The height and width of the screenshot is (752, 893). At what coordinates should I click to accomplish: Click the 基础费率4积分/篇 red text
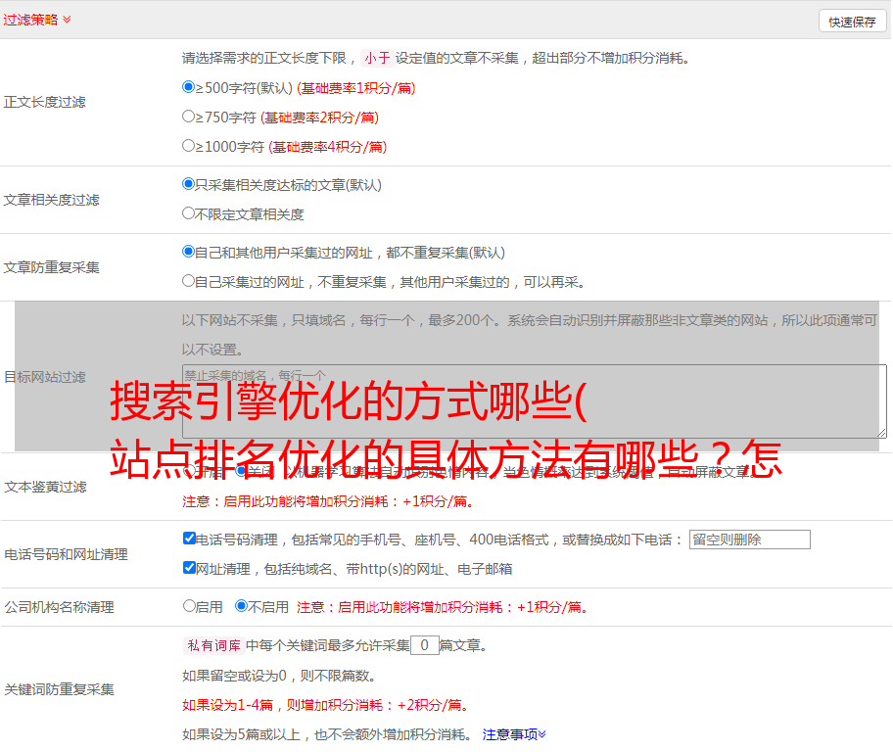point(327,147)
